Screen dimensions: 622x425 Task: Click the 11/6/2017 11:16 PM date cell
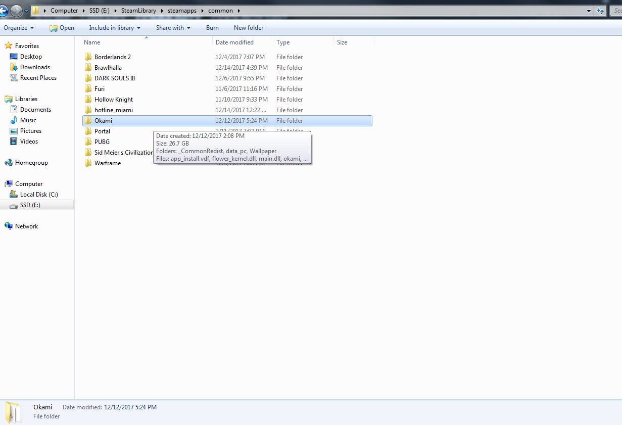click(242, 89)
